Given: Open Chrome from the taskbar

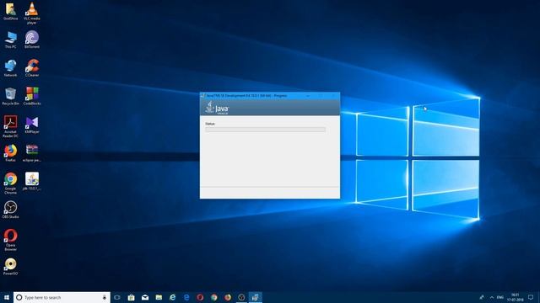Looking at the screenshot, I should pyautogui.click(x=213, y=297).
